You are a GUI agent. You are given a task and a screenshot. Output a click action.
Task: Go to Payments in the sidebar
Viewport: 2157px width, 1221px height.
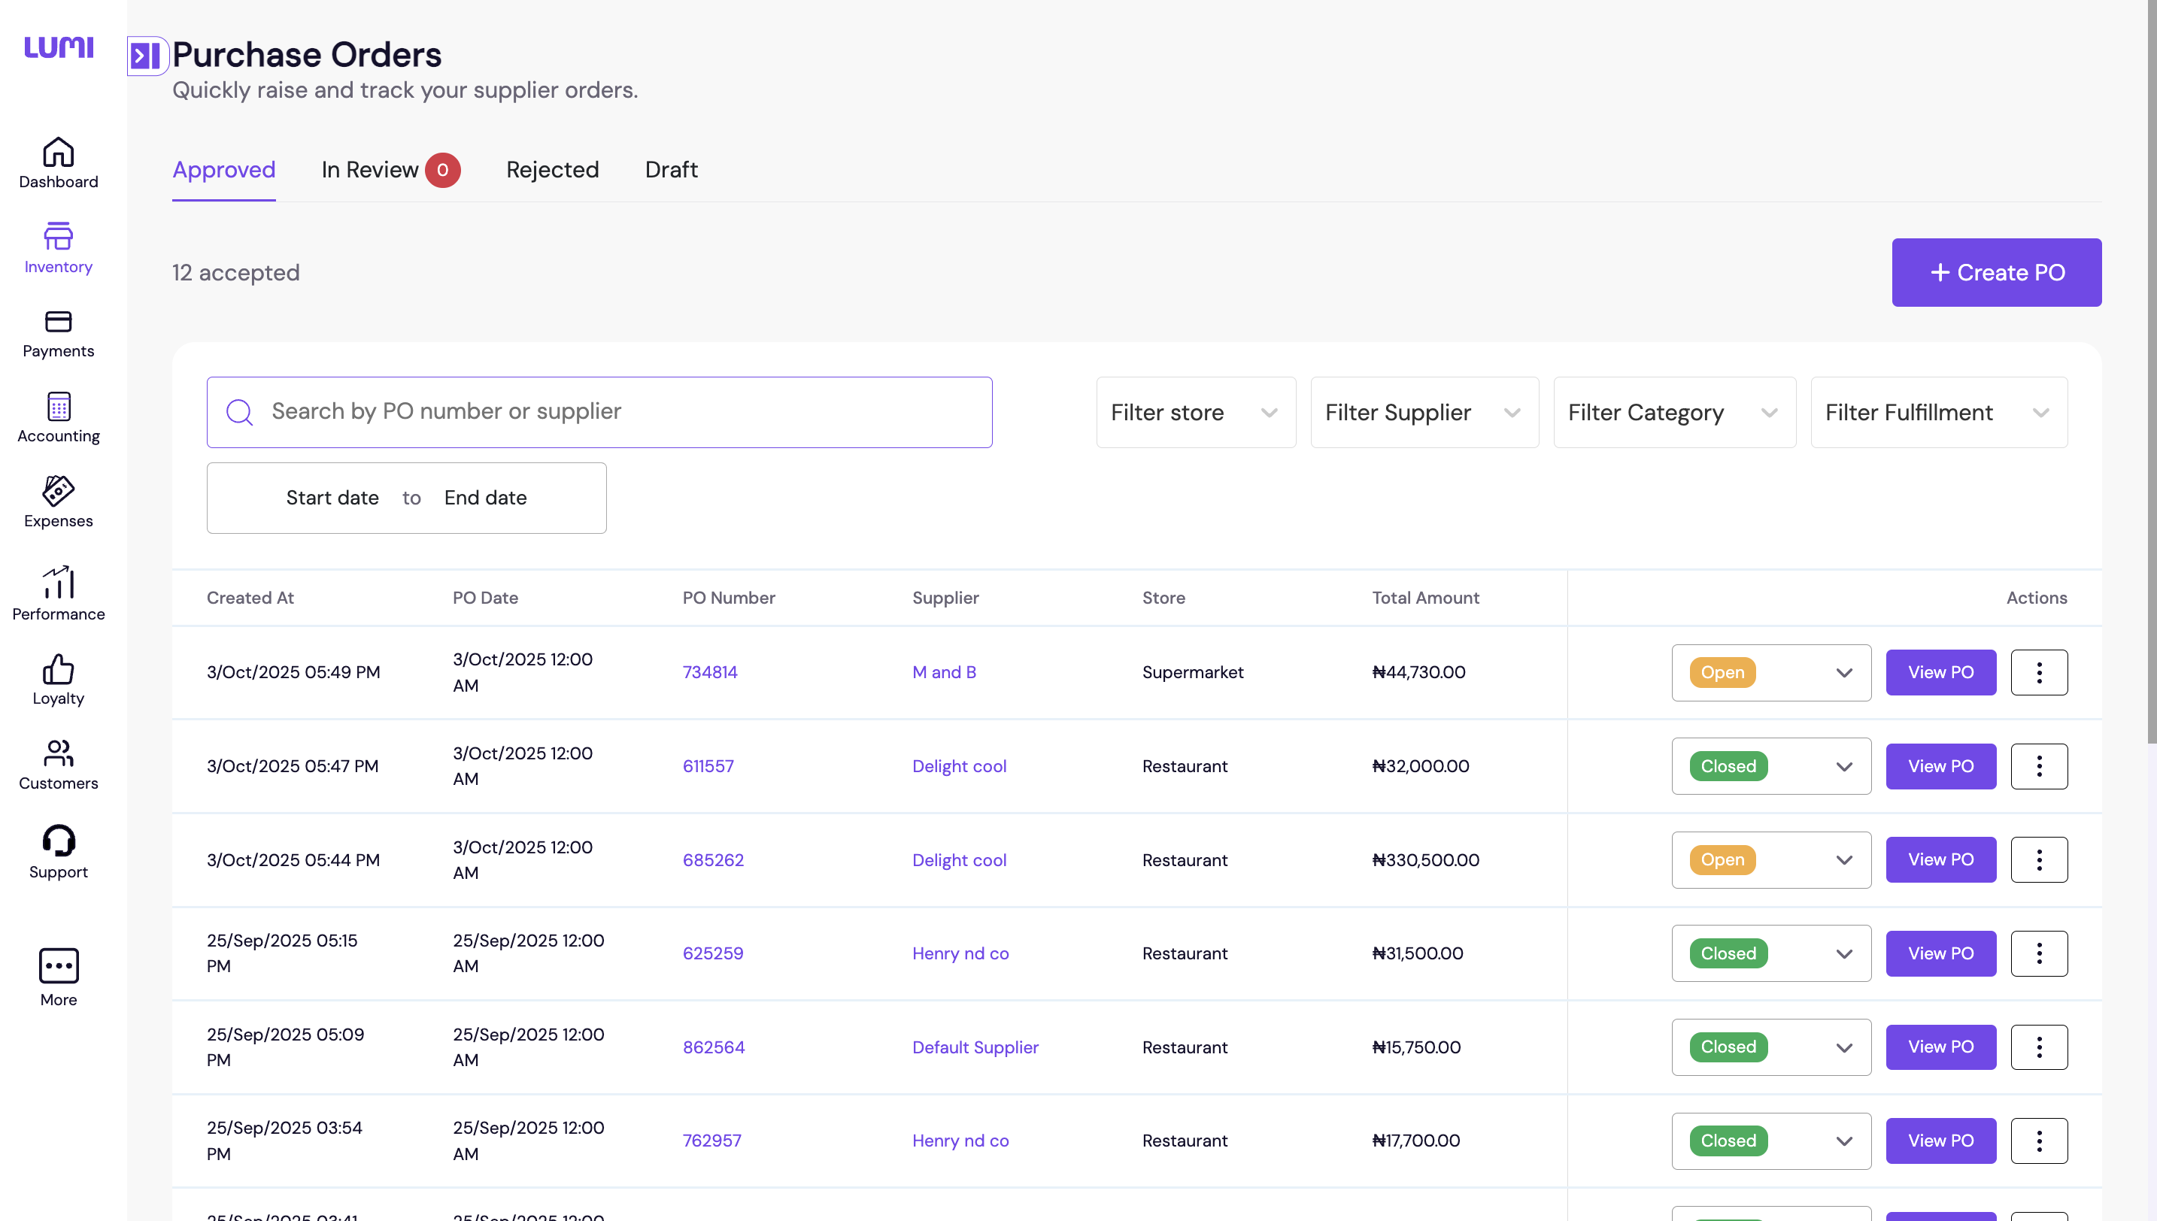[x=58, y=333]
